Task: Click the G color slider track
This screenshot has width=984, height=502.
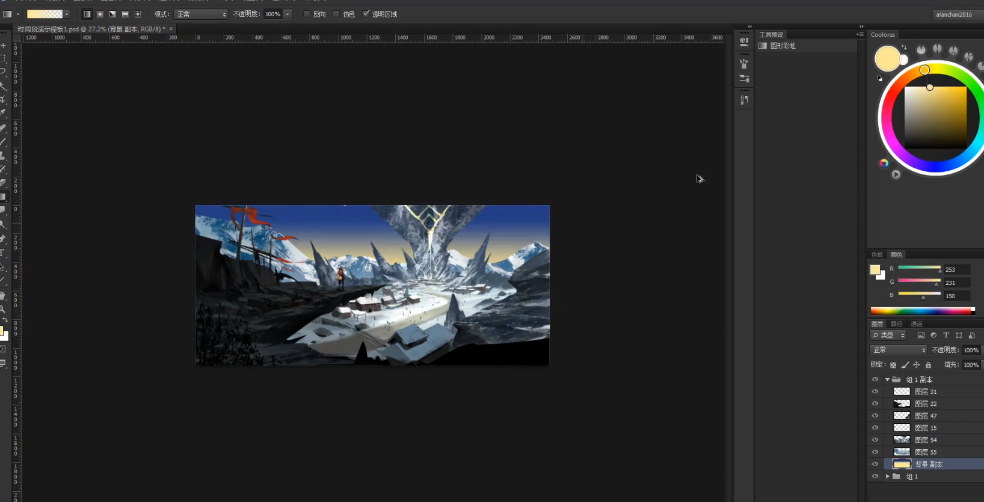Action: pyautogui.click(x=919, y=280)
